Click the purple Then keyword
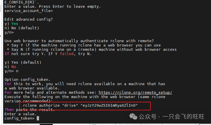 click(9, 110)
